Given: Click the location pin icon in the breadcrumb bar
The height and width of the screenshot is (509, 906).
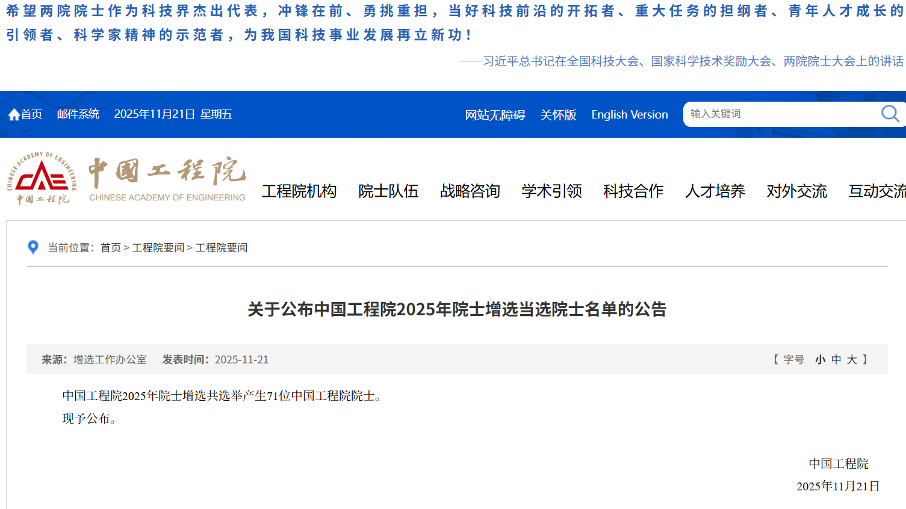Looking at the screenshot, I should 33,247.
